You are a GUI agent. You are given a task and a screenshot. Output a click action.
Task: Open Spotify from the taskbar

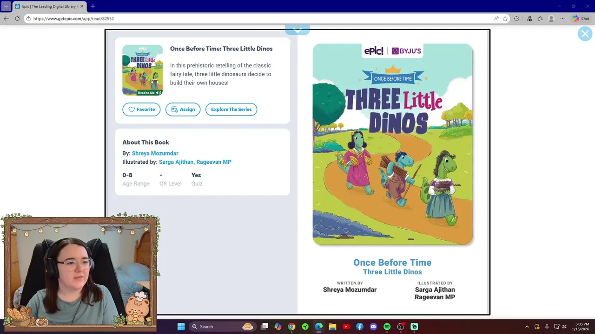point(387,327)
